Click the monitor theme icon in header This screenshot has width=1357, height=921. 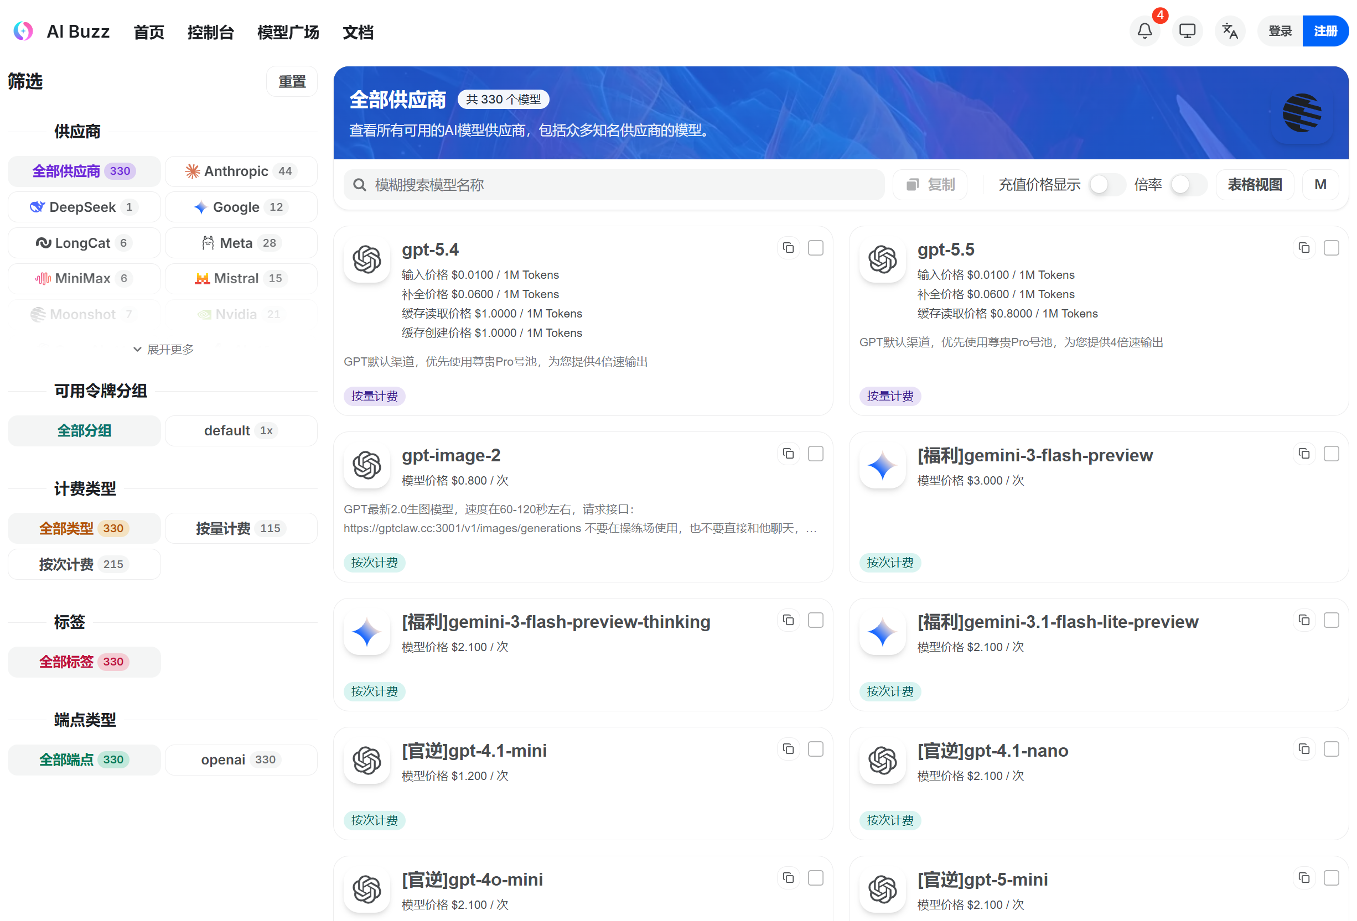click(x=1187, y=31)
